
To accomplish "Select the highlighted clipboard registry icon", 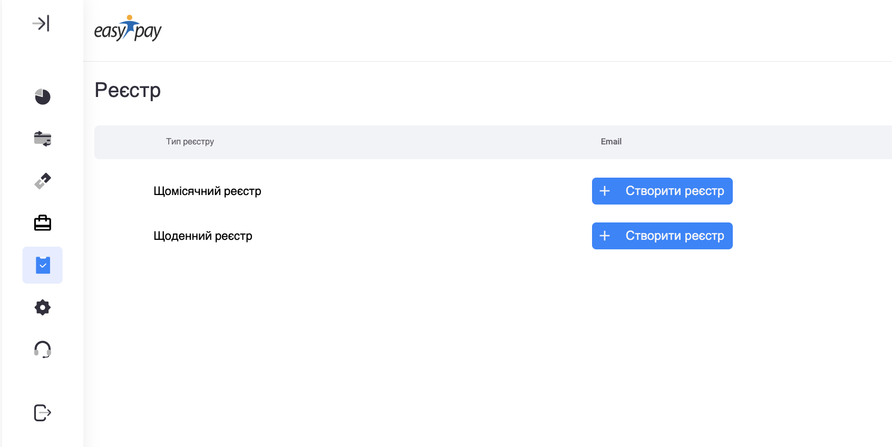I will point(43,265).
